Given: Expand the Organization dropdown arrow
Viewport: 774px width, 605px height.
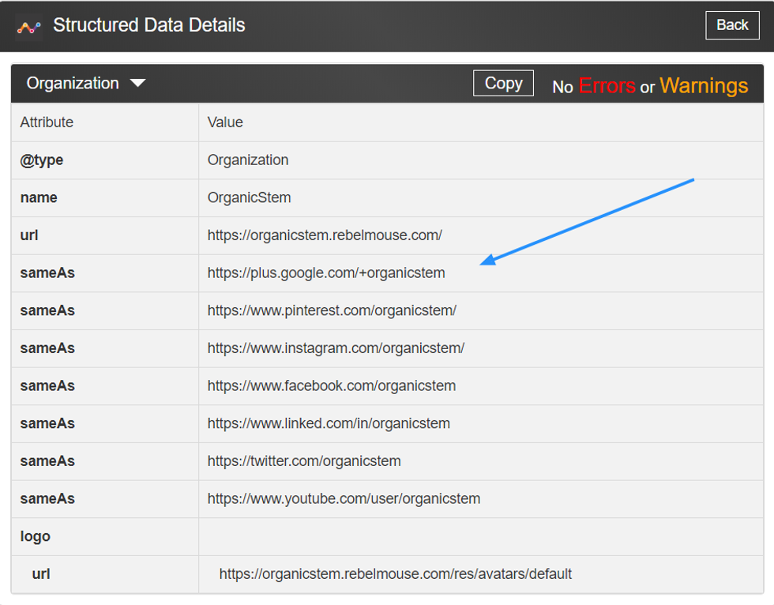Looking at the screenshot, I should tap(138, 84).
